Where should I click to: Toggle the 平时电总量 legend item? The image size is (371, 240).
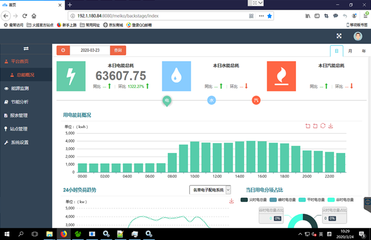[x=312, y=200]
